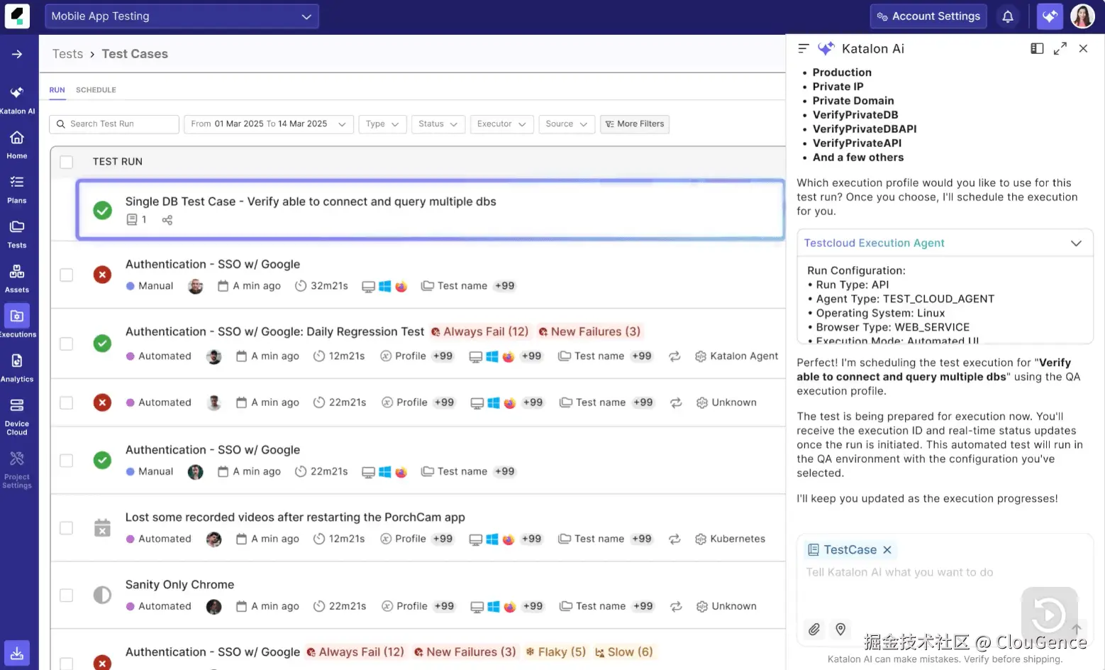The height and width of the screenshot is (670, 1105).
Task: Click the test case count under Single DB Test Case
Action: tap(136, 220)
